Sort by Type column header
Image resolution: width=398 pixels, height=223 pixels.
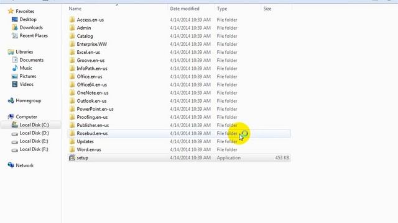pos(222,9)
